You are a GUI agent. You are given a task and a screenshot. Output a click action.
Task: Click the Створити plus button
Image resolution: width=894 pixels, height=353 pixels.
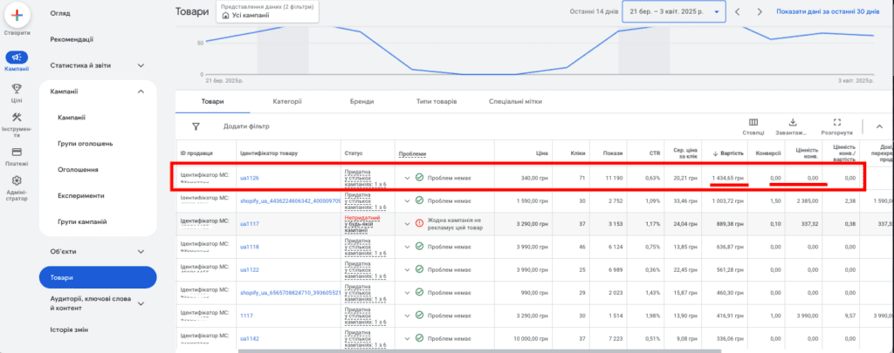pos(17,16)
